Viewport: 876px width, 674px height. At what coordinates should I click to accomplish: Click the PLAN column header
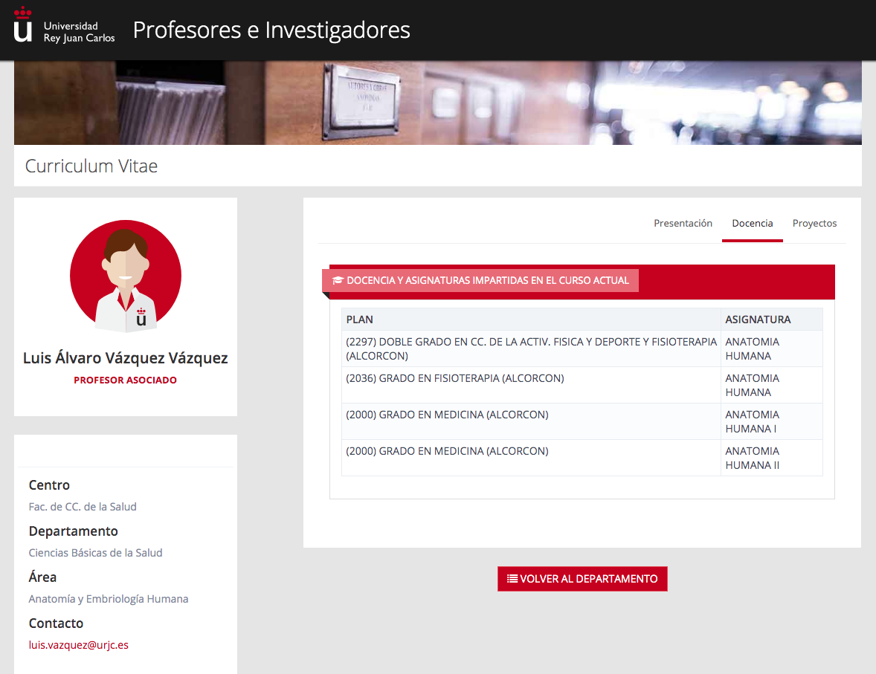point(360,320)
